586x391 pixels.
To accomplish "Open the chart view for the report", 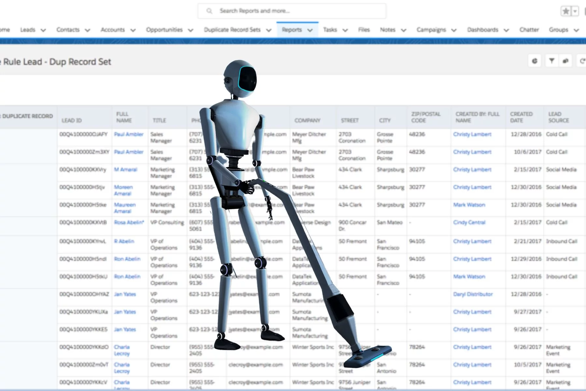I will tap(535, 61).
